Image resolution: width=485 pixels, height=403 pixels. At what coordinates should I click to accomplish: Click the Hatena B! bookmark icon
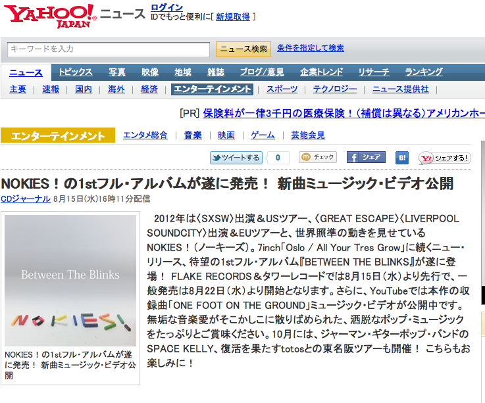402,158
